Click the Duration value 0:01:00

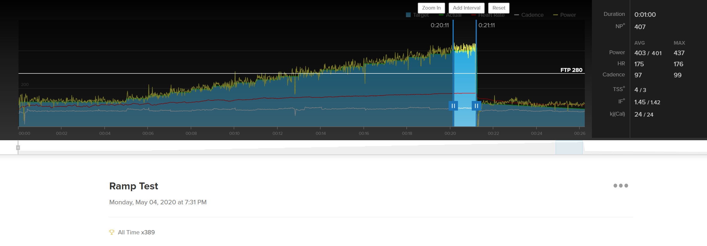[645, 14]
